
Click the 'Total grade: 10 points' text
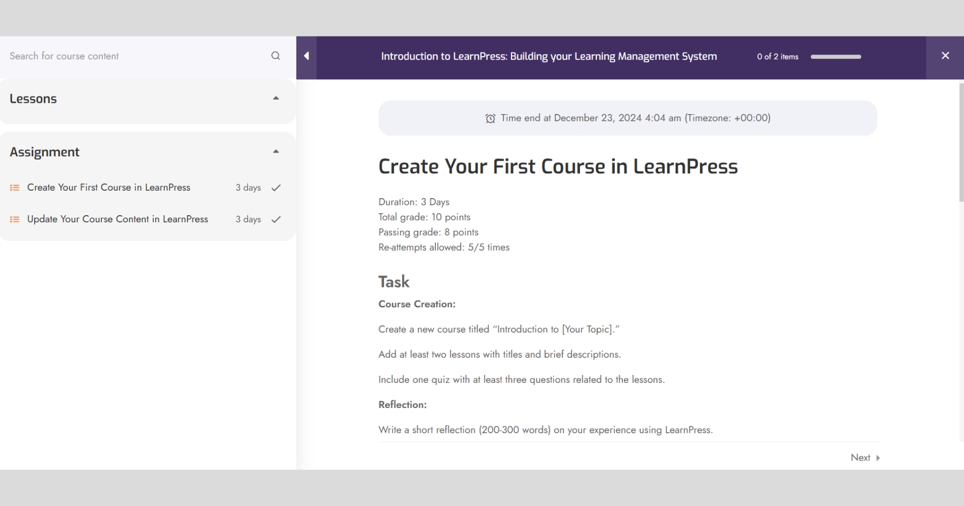coord(424,217)
